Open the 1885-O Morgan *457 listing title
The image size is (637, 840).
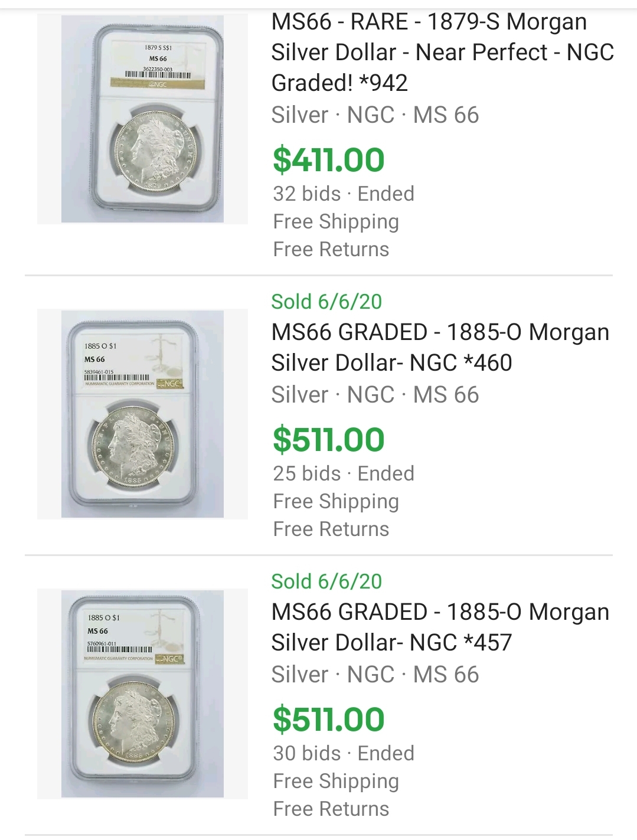(440, 627)
